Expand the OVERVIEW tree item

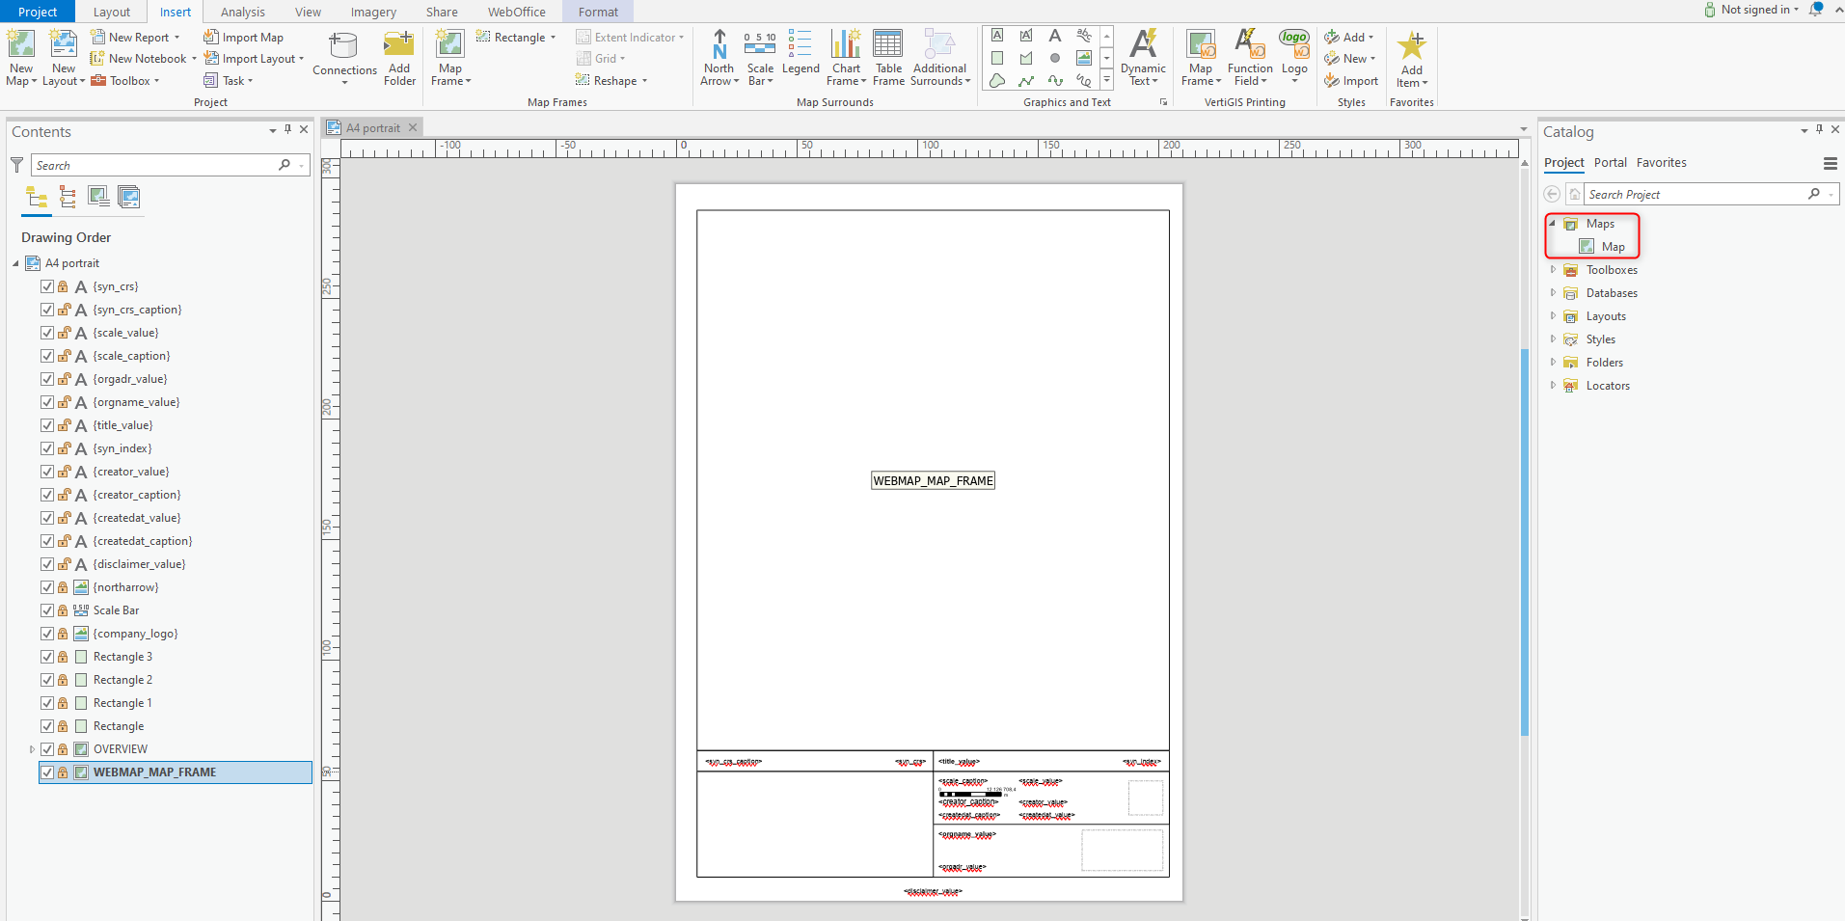32,749
